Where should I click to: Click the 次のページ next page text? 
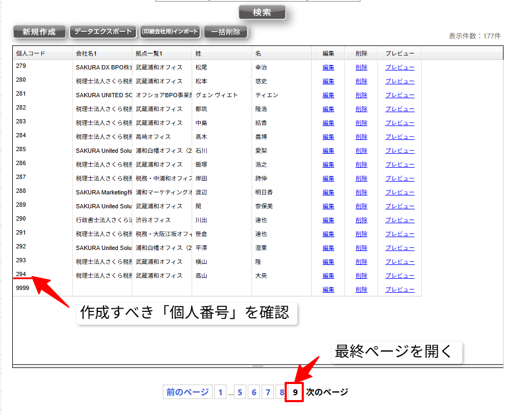pos(327,392)
